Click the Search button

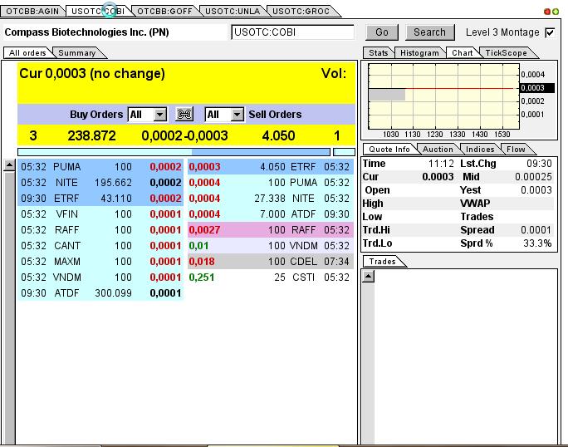429,32
